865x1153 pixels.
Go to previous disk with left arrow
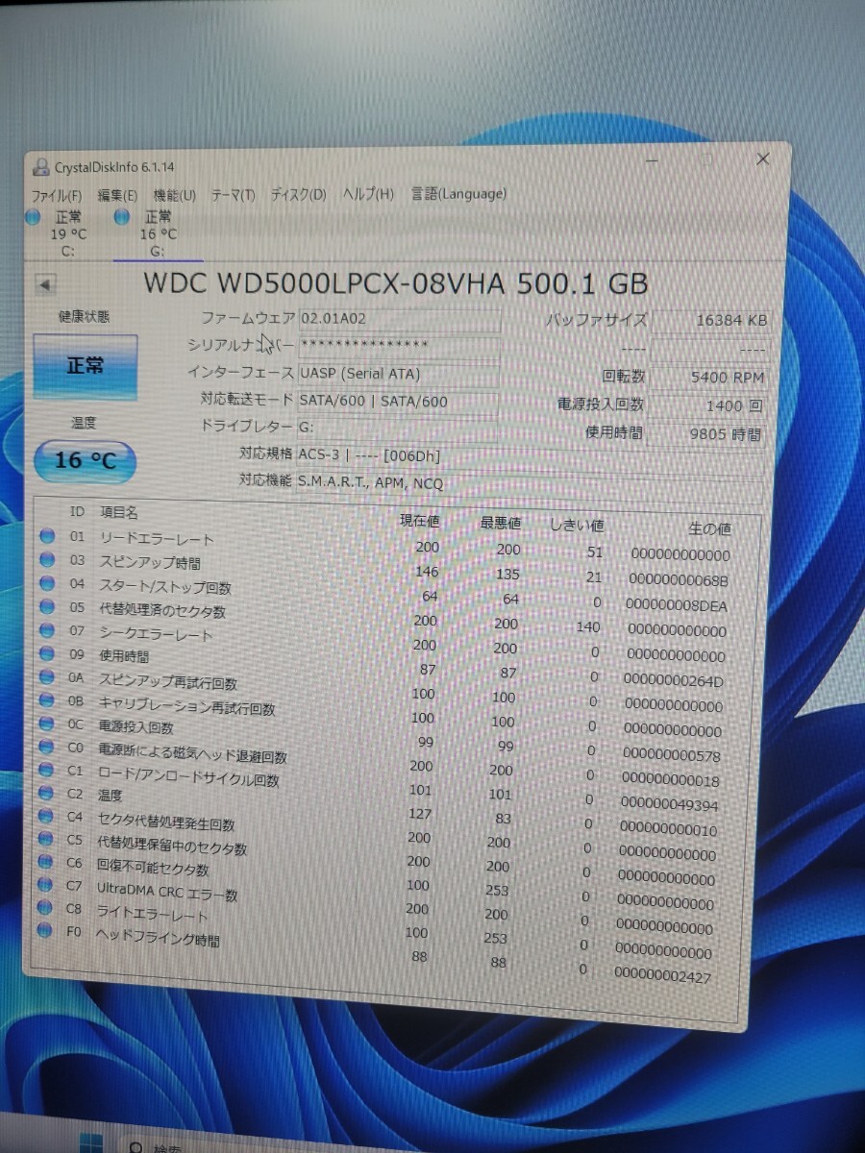pyautogui.click(x=45, y=285)
